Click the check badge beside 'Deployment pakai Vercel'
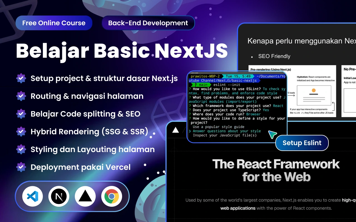 [21, 167]
